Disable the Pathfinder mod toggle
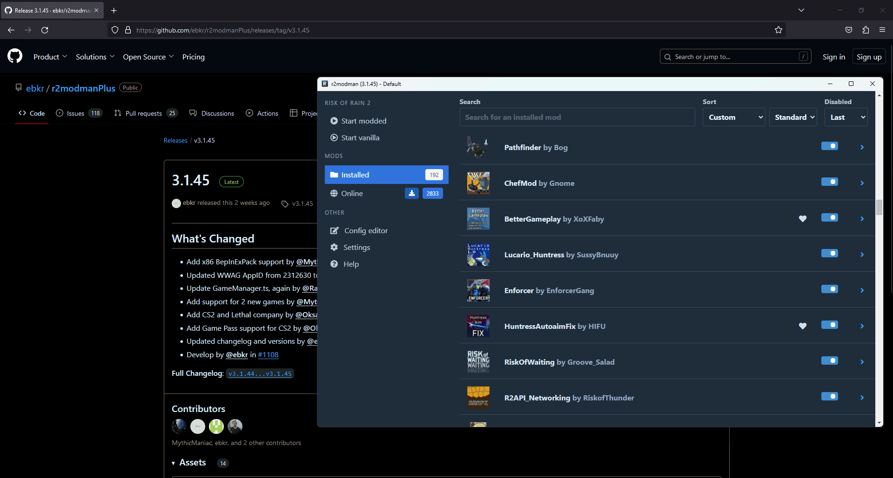The height and width of the screenshot is (478, 893). 829,146
